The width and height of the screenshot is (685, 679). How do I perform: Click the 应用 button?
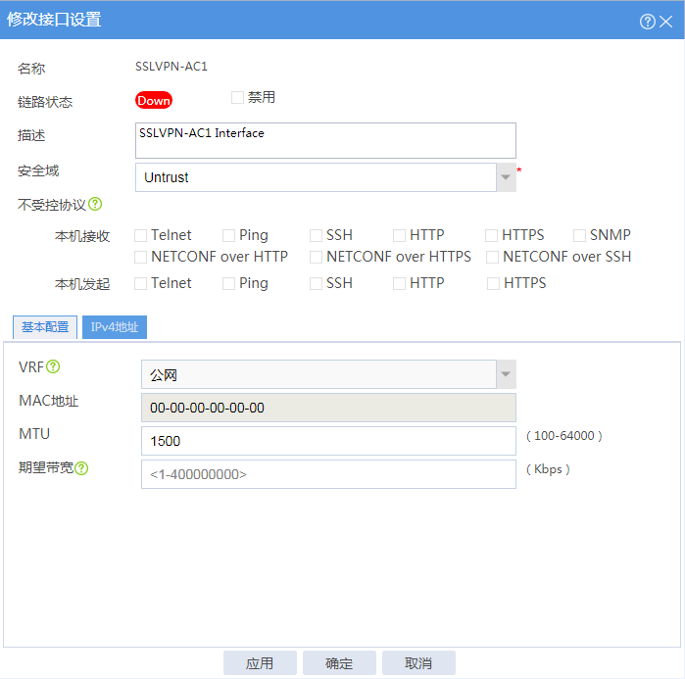click(260, 663)
